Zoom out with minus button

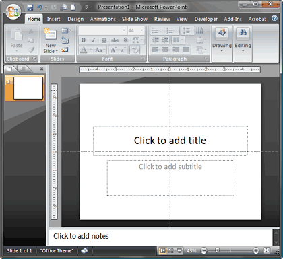point(203,250)
